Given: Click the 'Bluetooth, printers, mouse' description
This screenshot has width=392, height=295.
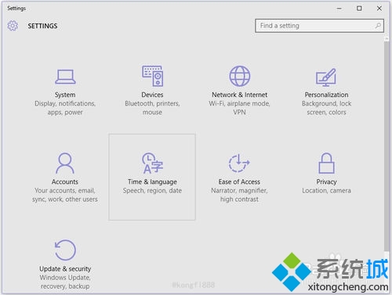Looking at the screenshot, I should [152, 108].
